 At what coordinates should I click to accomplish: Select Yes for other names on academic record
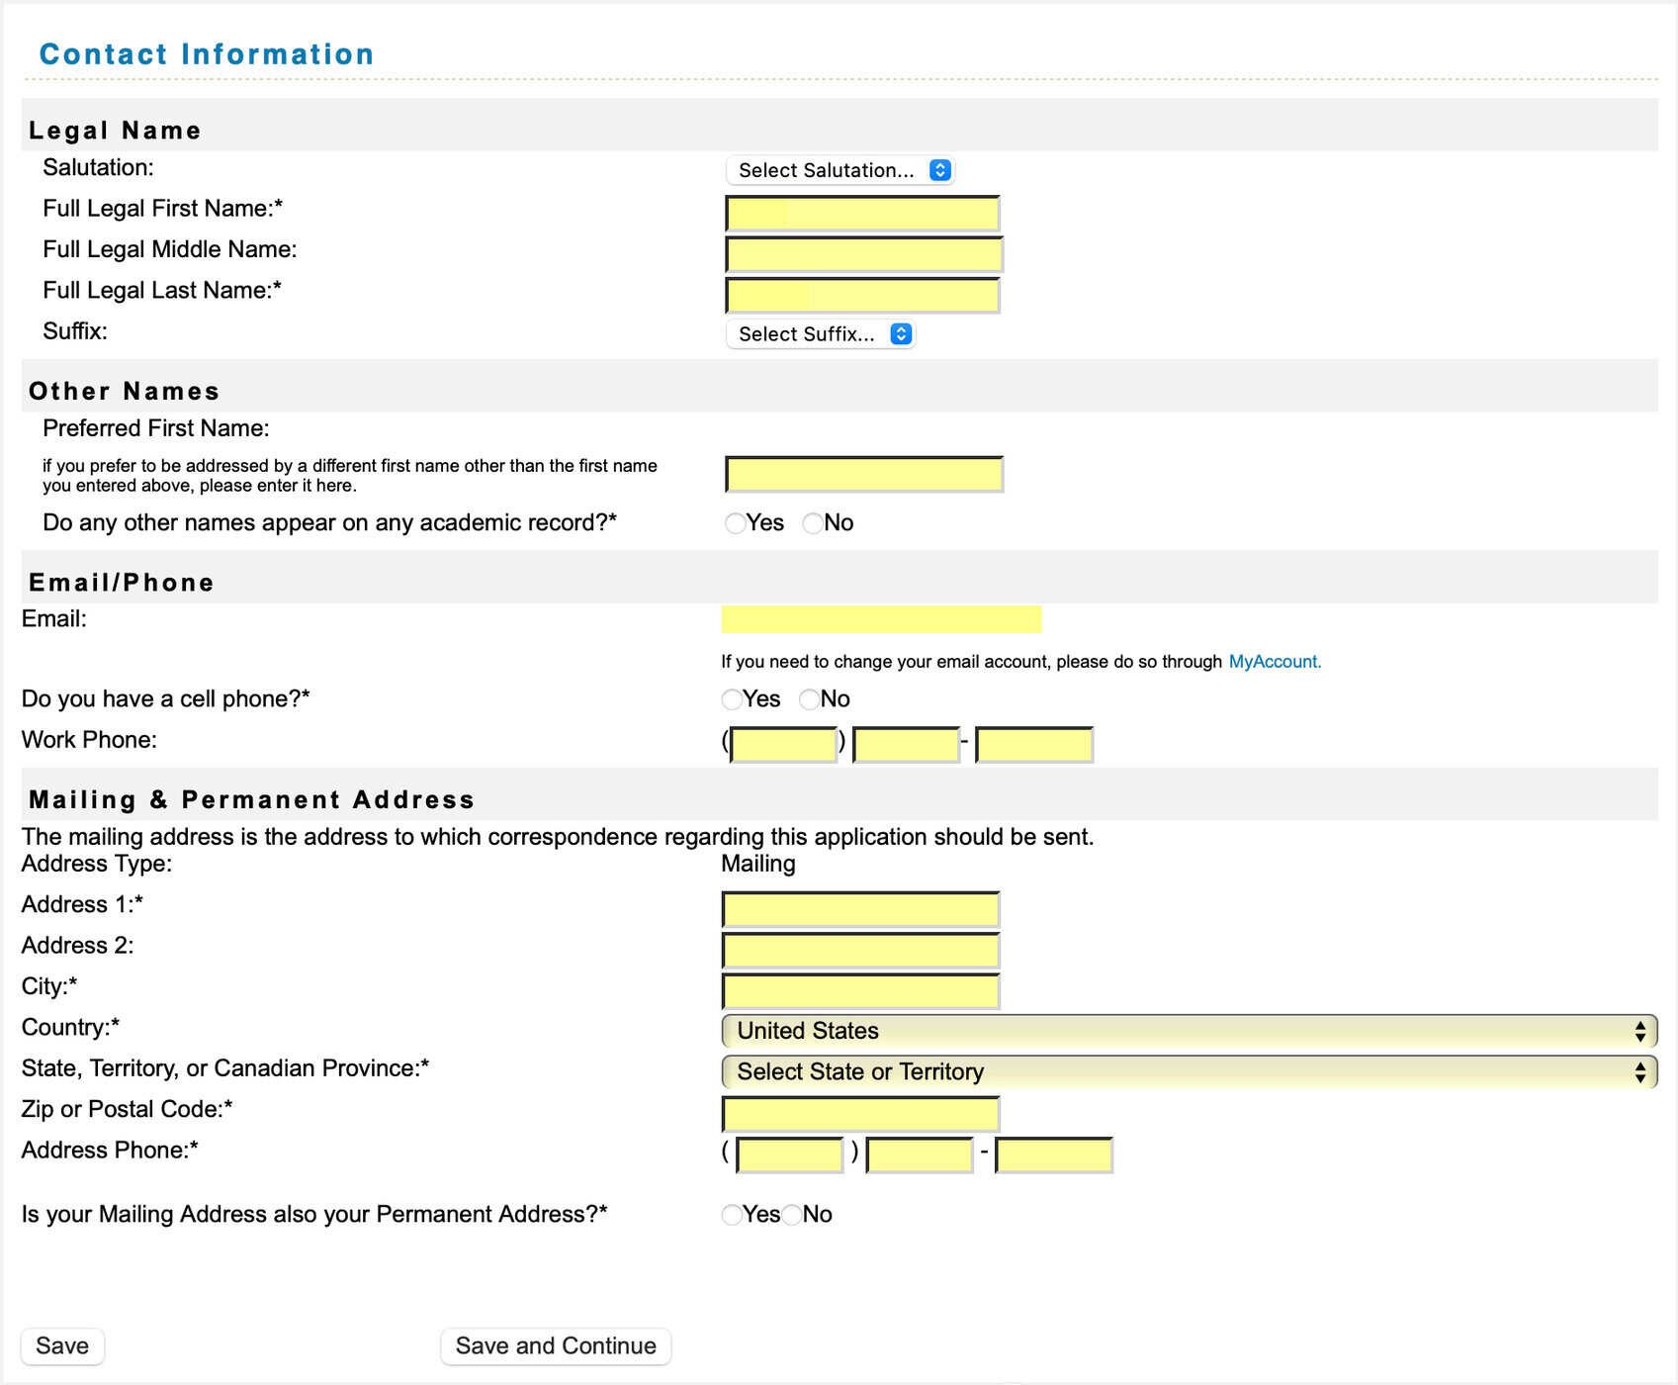click(735, 523)
